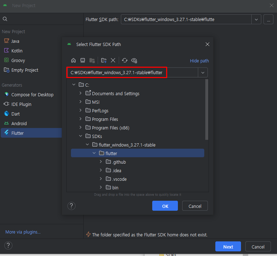Select the SDKs folder row
Viewport: 277px width, 256px height.
(138, 136)
